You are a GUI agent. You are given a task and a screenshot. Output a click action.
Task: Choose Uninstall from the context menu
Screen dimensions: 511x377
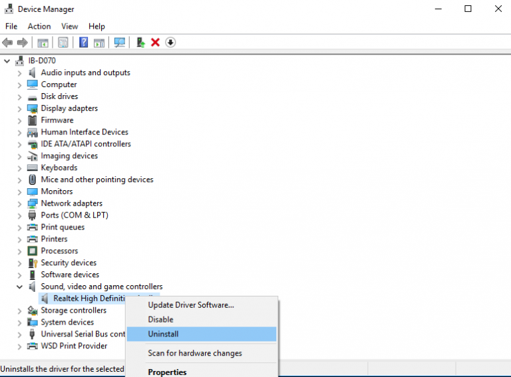pos(202,334)
